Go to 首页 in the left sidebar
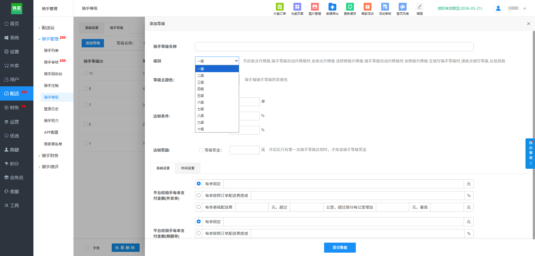535x256 pixels. (x=17, y=24)
